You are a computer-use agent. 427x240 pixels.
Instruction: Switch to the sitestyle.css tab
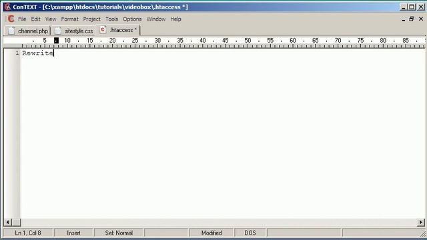[x=73, y=31]
